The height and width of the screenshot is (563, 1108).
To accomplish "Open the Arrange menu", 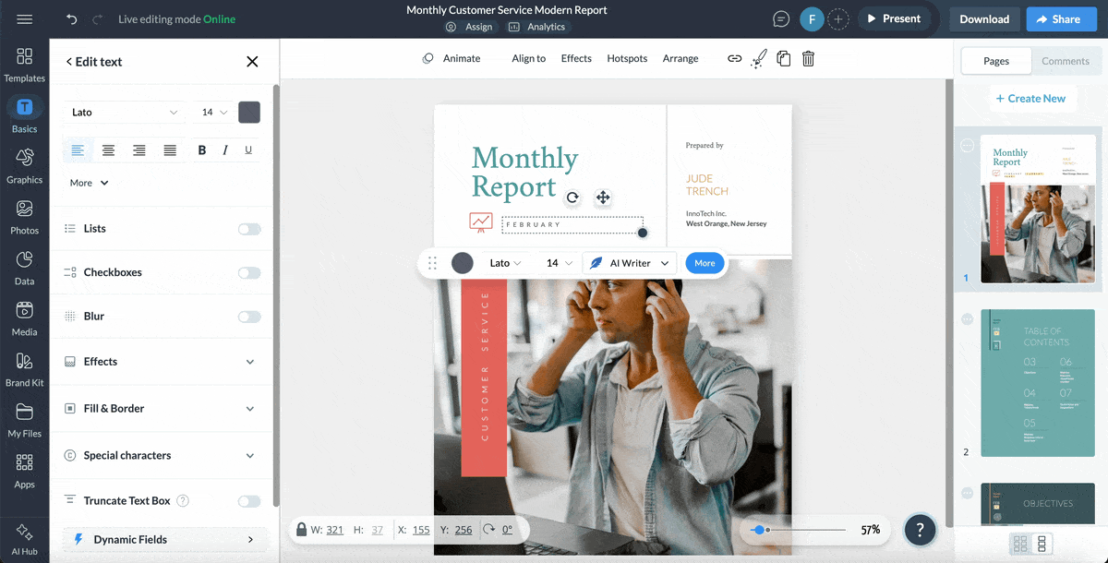I will click(x=680, y=58).
